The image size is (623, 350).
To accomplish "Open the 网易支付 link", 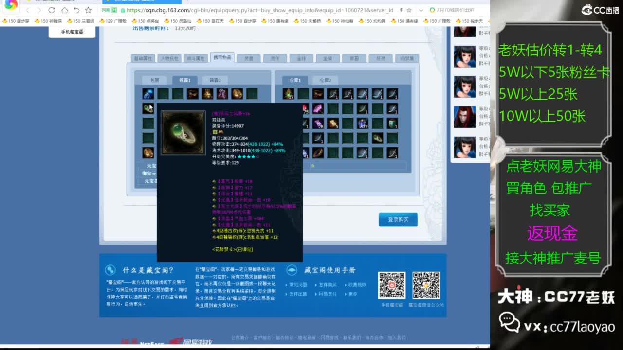I will 328,294.
